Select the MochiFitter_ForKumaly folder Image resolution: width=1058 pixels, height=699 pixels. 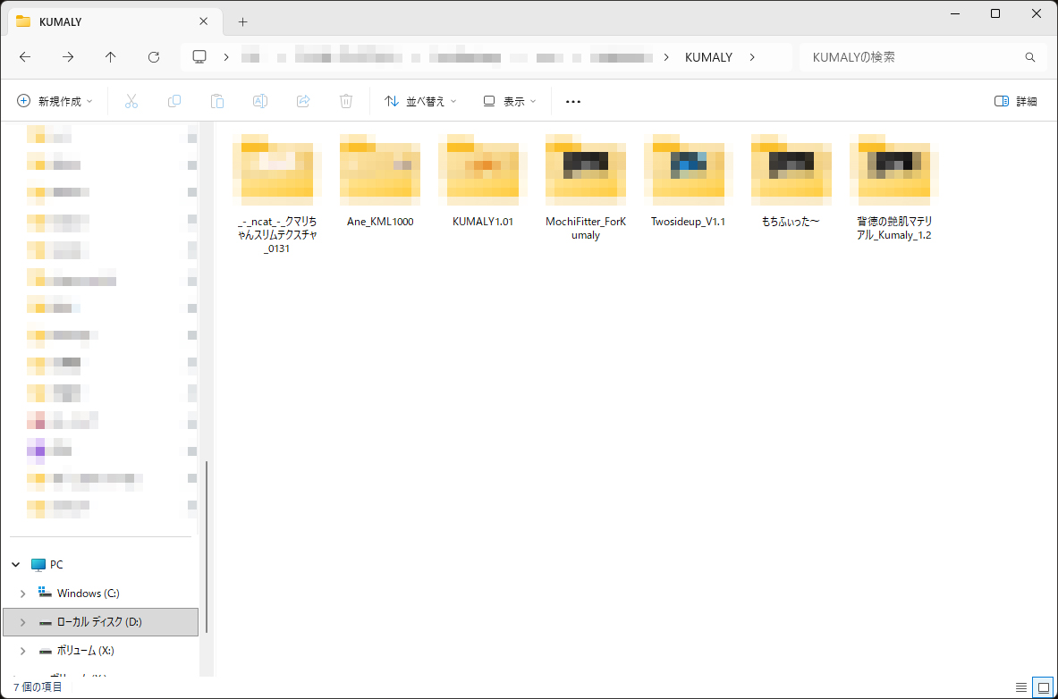586,187
